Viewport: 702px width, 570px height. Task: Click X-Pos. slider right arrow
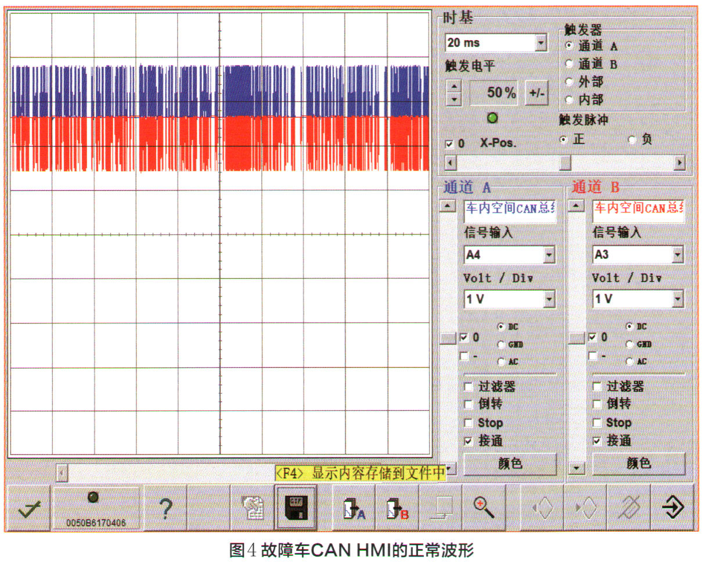(x=679, y=163)
